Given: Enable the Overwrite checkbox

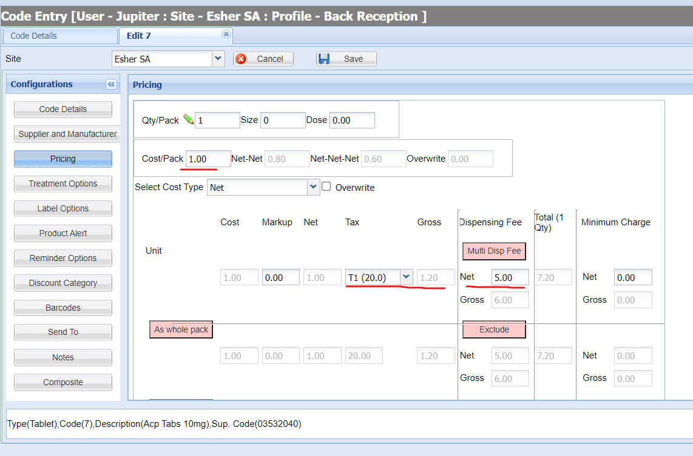Looking at the screenshot, I should (326, 187).
